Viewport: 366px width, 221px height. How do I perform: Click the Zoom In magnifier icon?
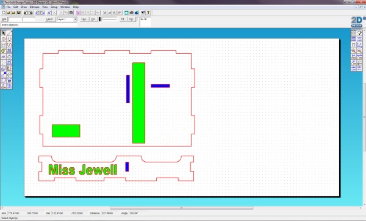point(354,51)
